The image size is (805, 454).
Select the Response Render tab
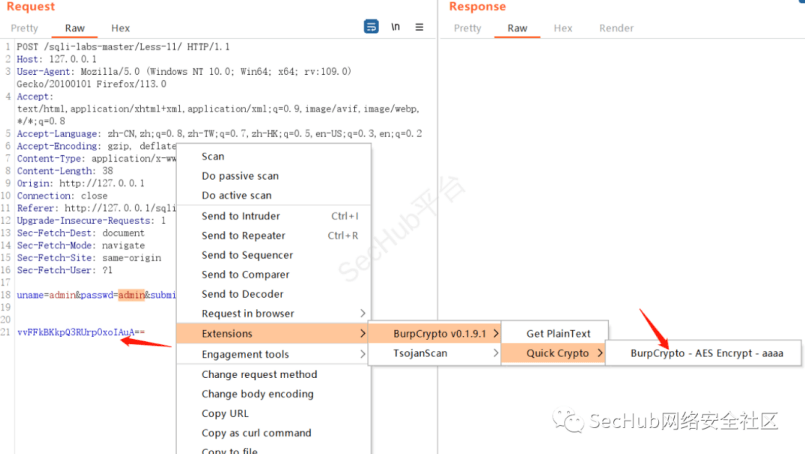point(616,28)
